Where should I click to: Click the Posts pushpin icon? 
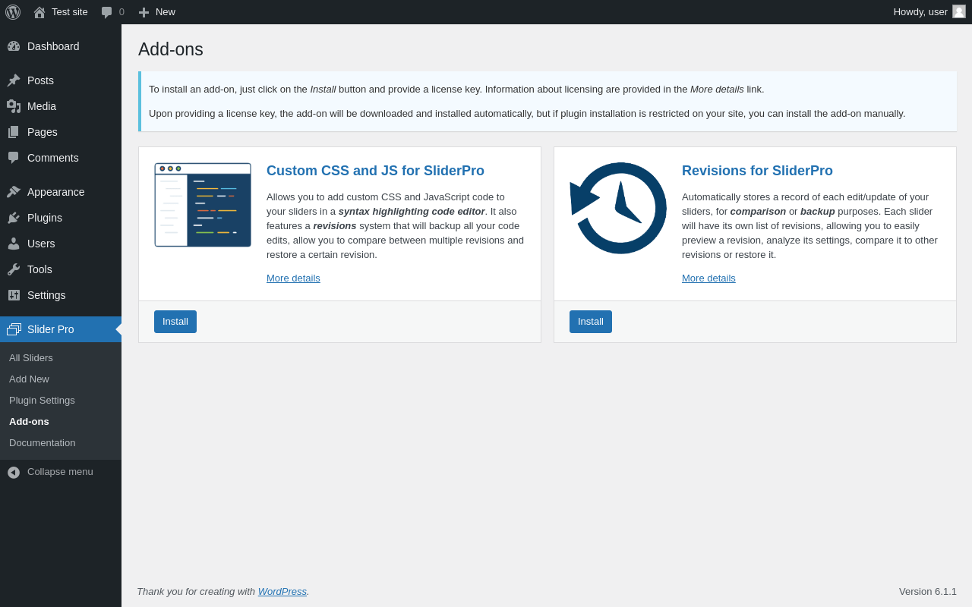pos(14,80)
